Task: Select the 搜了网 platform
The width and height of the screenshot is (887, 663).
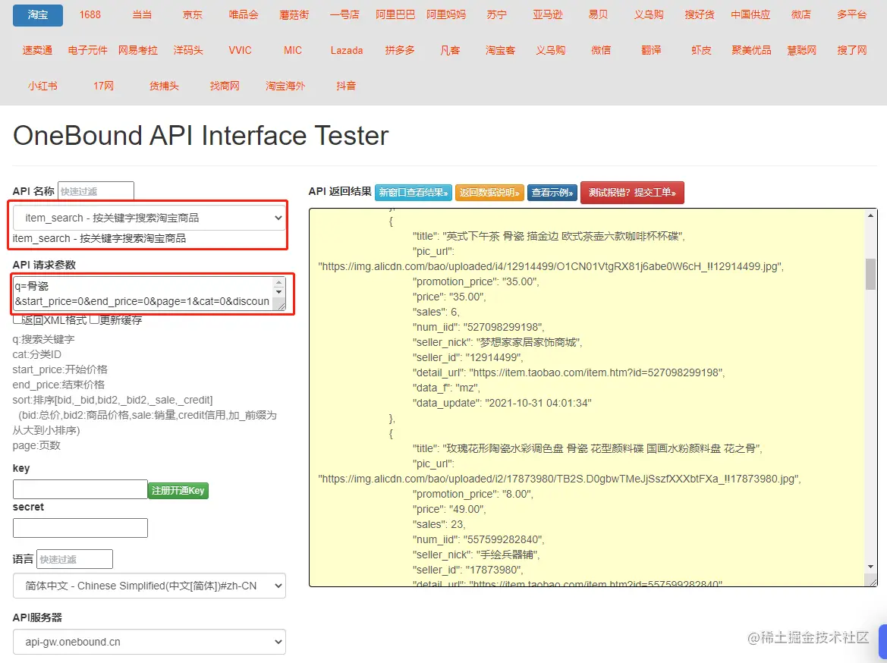Action: 852,50
